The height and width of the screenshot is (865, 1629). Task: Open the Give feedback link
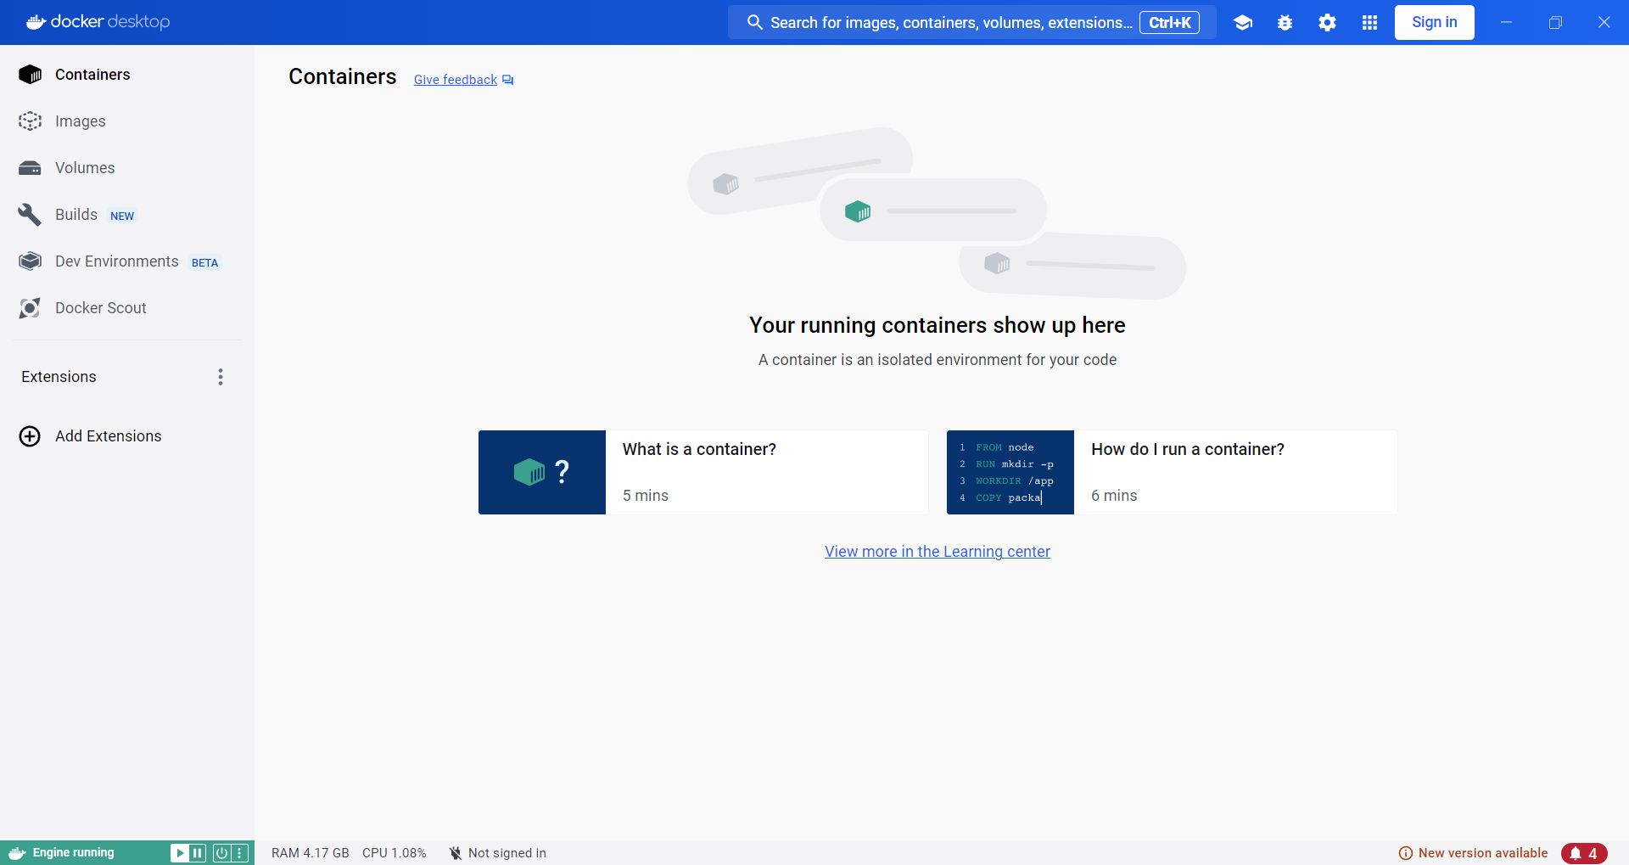pos(455,79)
